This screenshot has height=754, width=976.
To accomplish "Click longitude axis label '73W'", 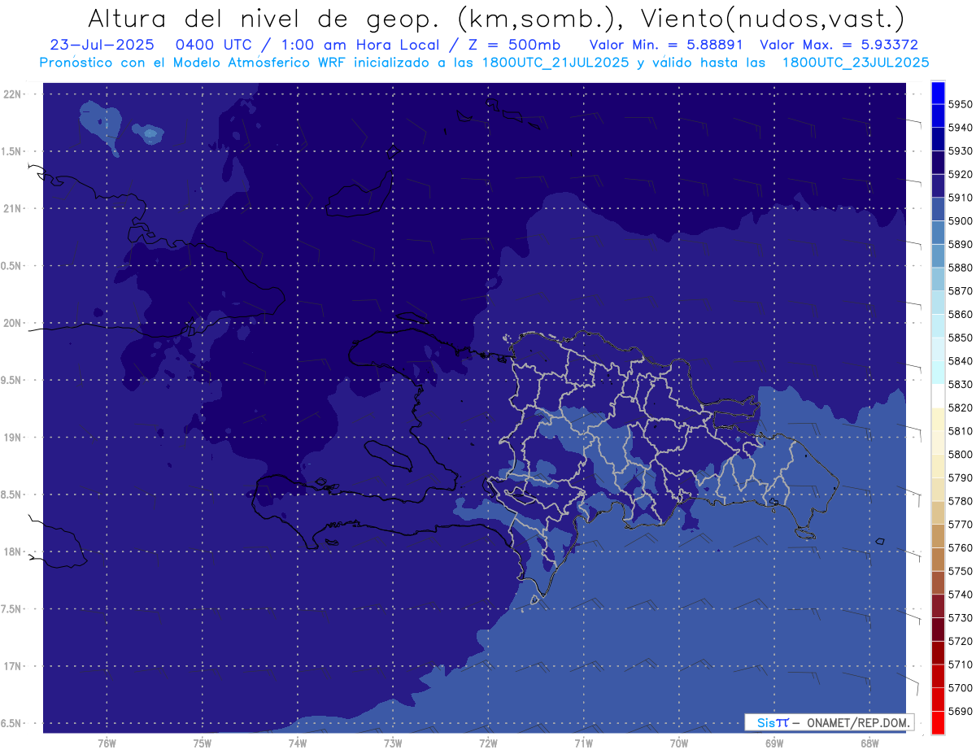I will [393, 743].
